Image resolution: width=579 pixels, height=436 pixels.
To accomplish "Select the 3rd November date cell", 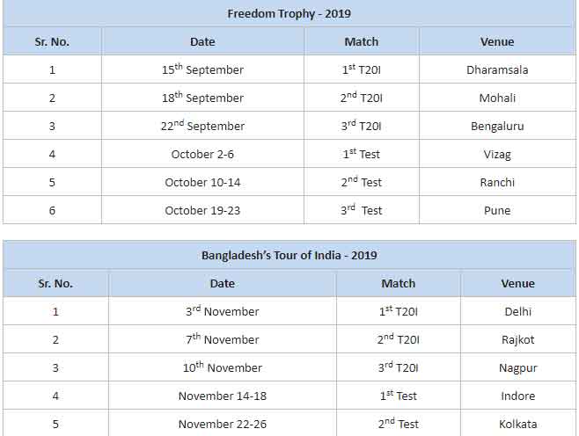I will point(223,311).
